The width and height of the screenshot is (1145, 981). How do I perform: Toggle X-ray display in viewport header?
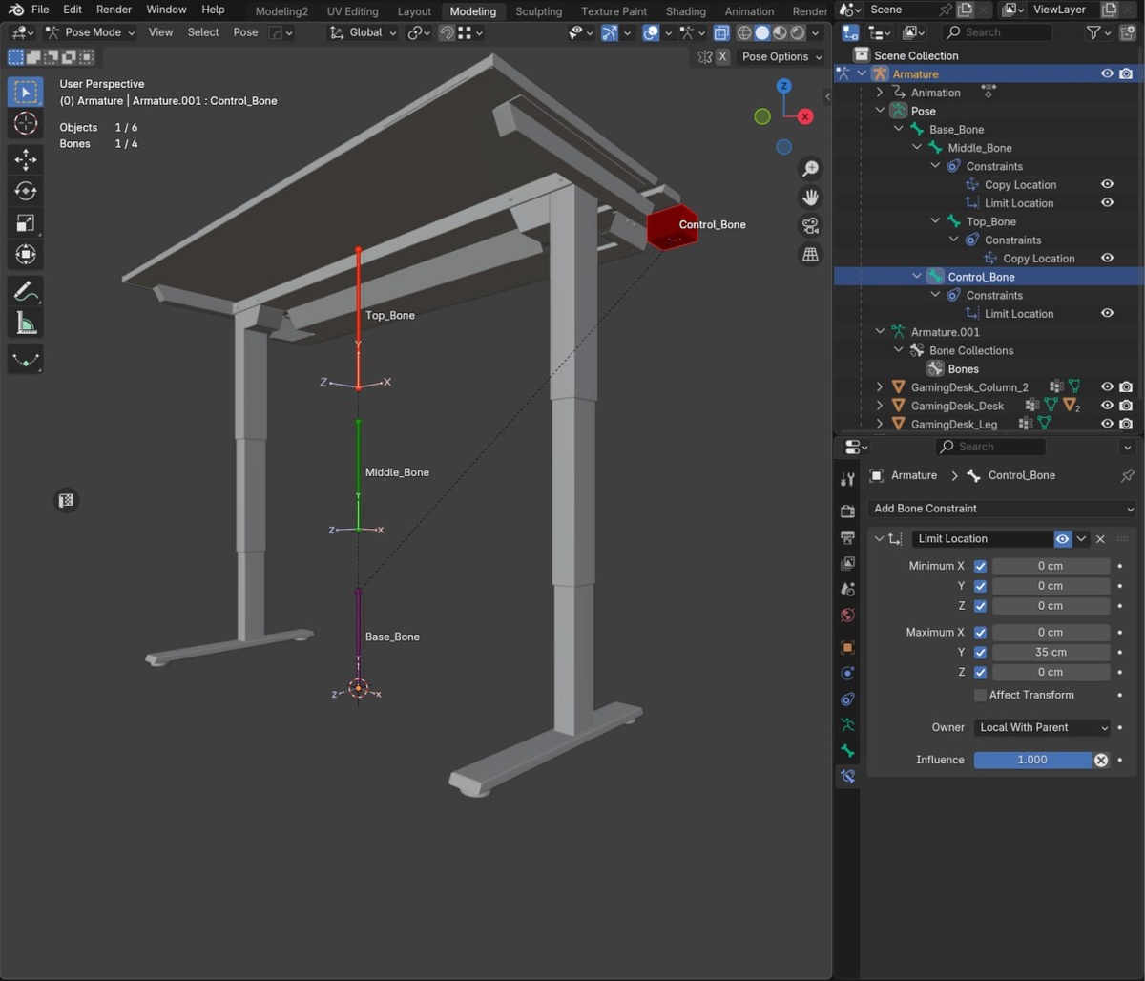(721, 32)
